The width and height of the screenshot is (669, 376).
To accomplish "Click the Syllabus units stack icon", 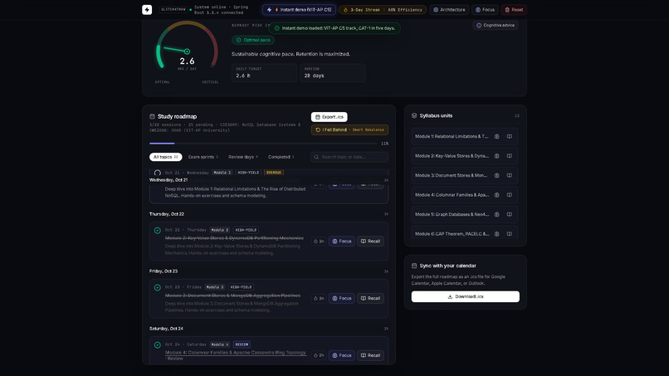I will point(414,115).
